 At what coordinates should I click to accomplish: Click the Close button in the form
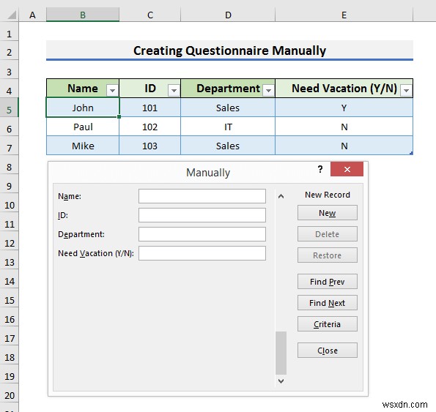coord(328,351)
